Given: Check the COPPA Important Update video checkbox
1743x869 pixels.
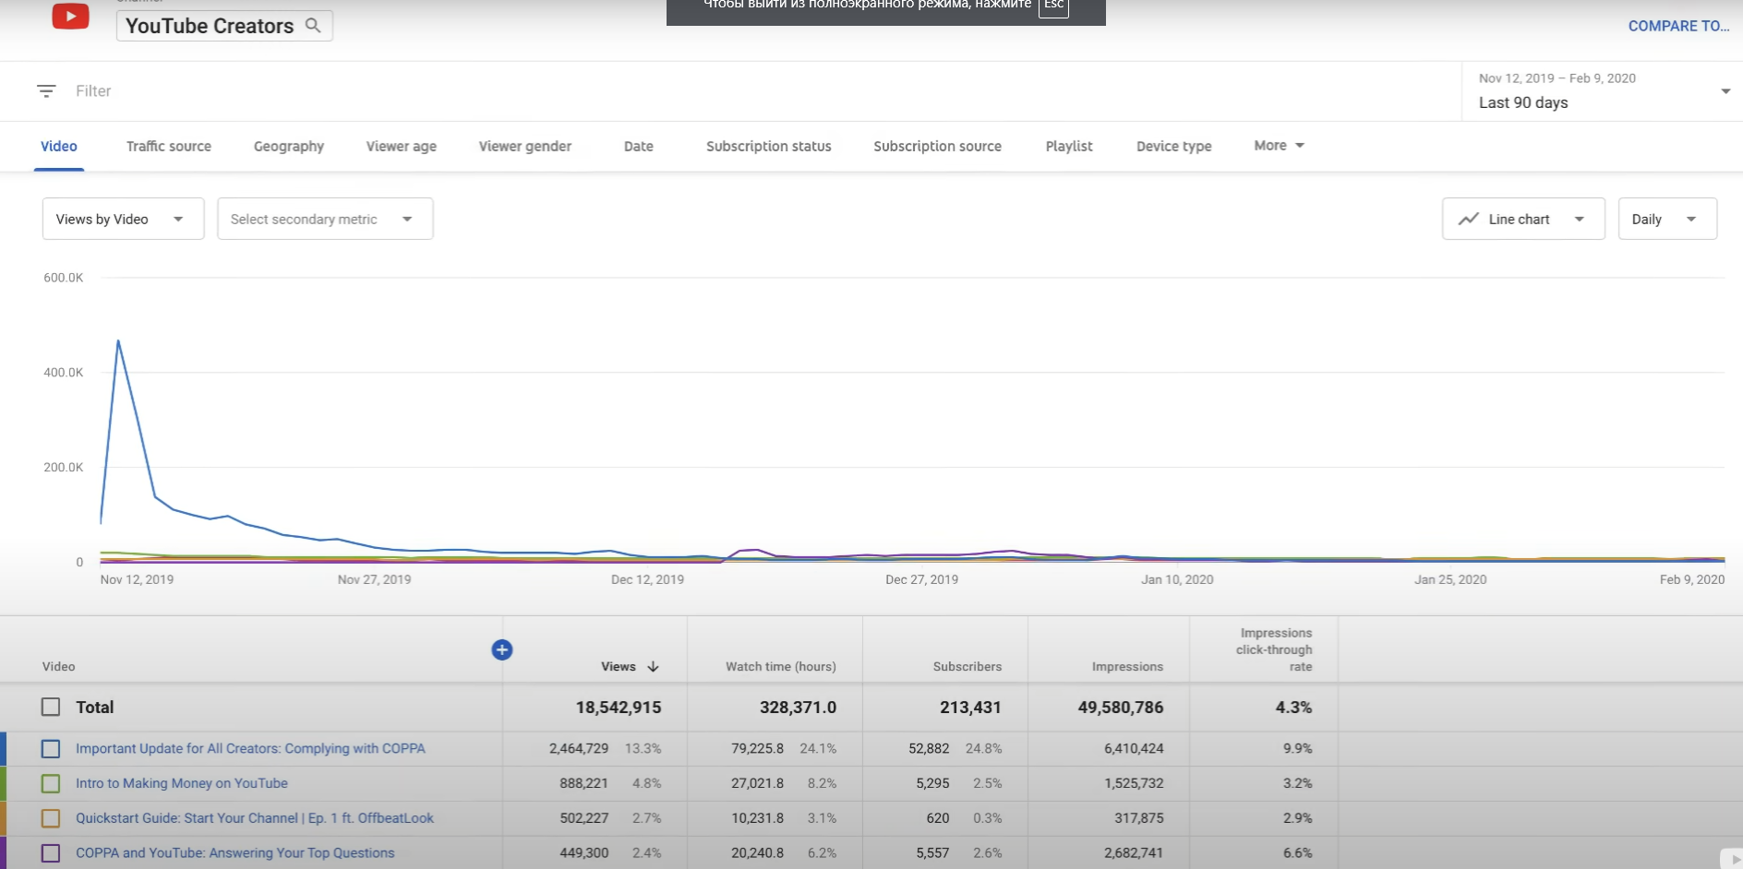Looking at the screenshot, I should pyautogui.click(x=51, y=749).
